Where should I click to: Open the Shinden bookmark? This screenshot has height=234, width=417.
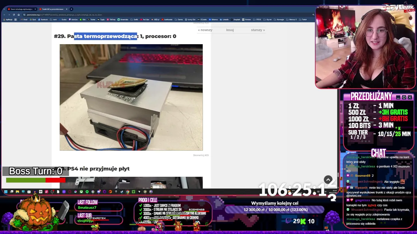point(246,19)
